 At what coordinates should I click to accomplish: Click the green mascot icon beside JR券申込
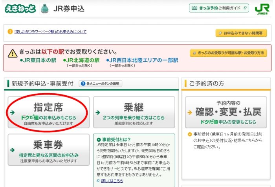(x=44, y=9)
